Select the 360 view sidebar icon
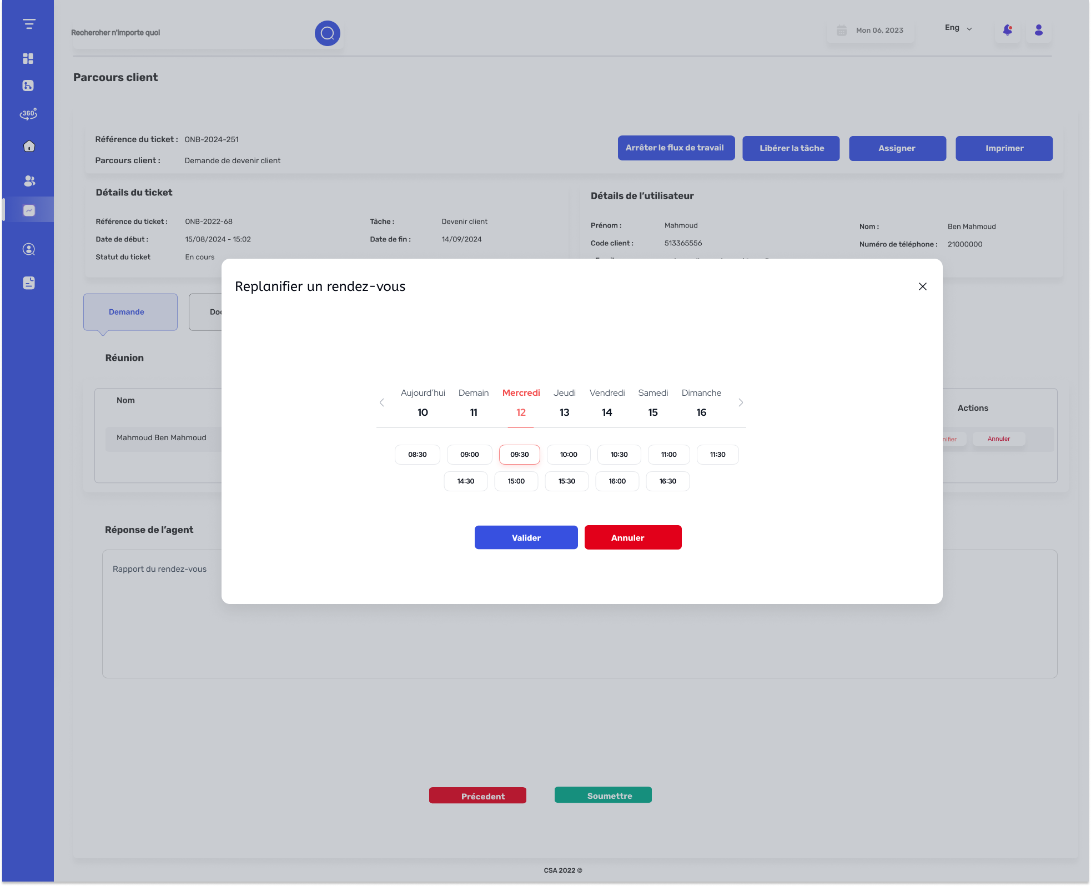The height and width of the screenshot is (886, 1091). click(x=28, y=114)
